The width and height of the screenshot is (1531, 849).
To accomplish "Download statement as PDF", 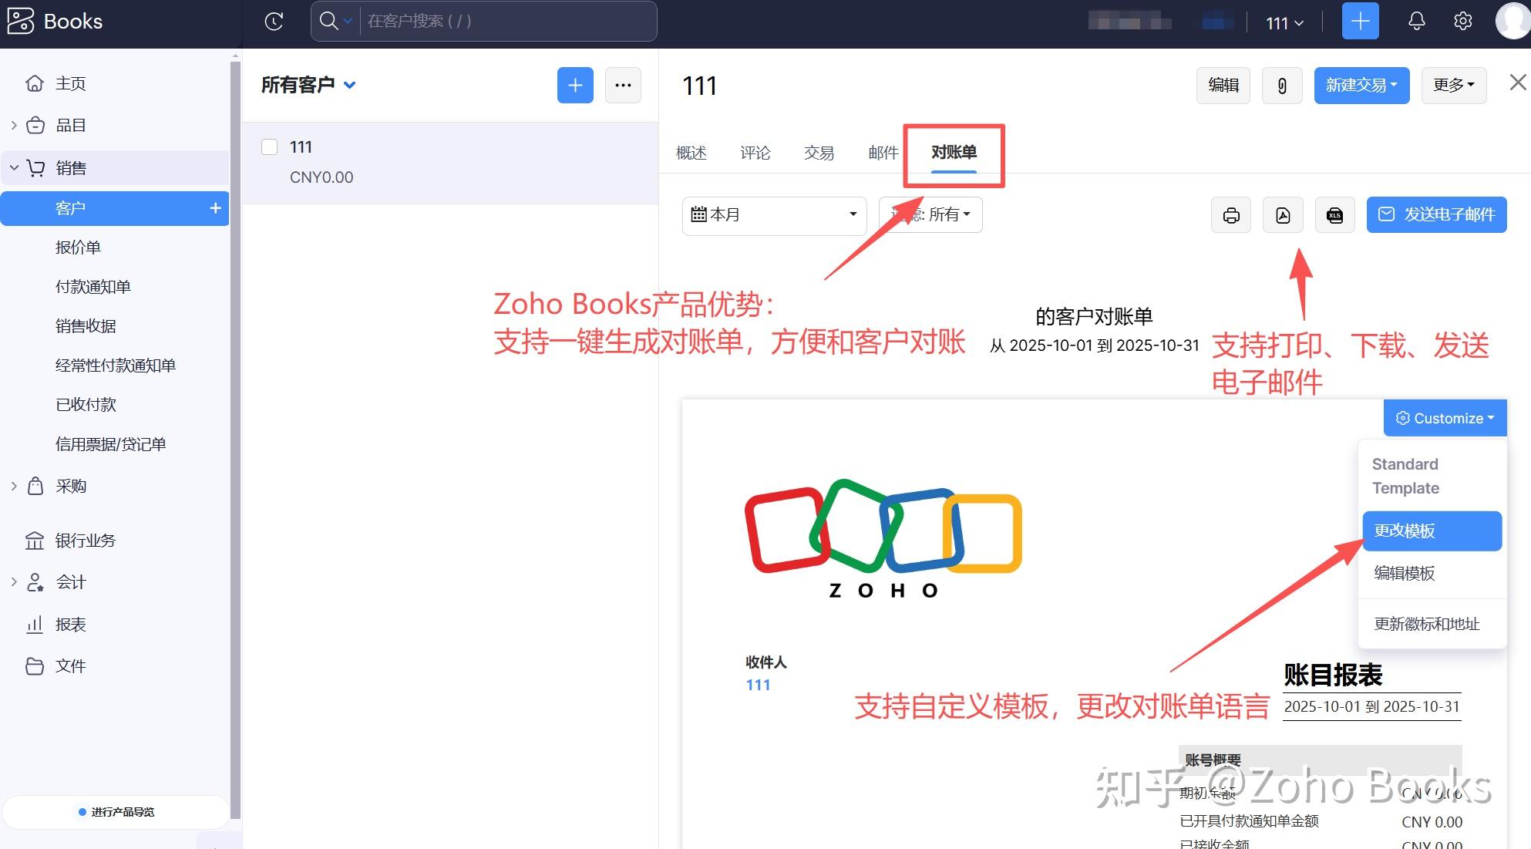I will coord(1283,214).
